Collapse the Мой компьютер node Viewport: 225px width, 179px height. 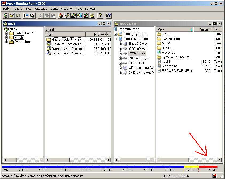pyautogui.click(x=115, y=39)
